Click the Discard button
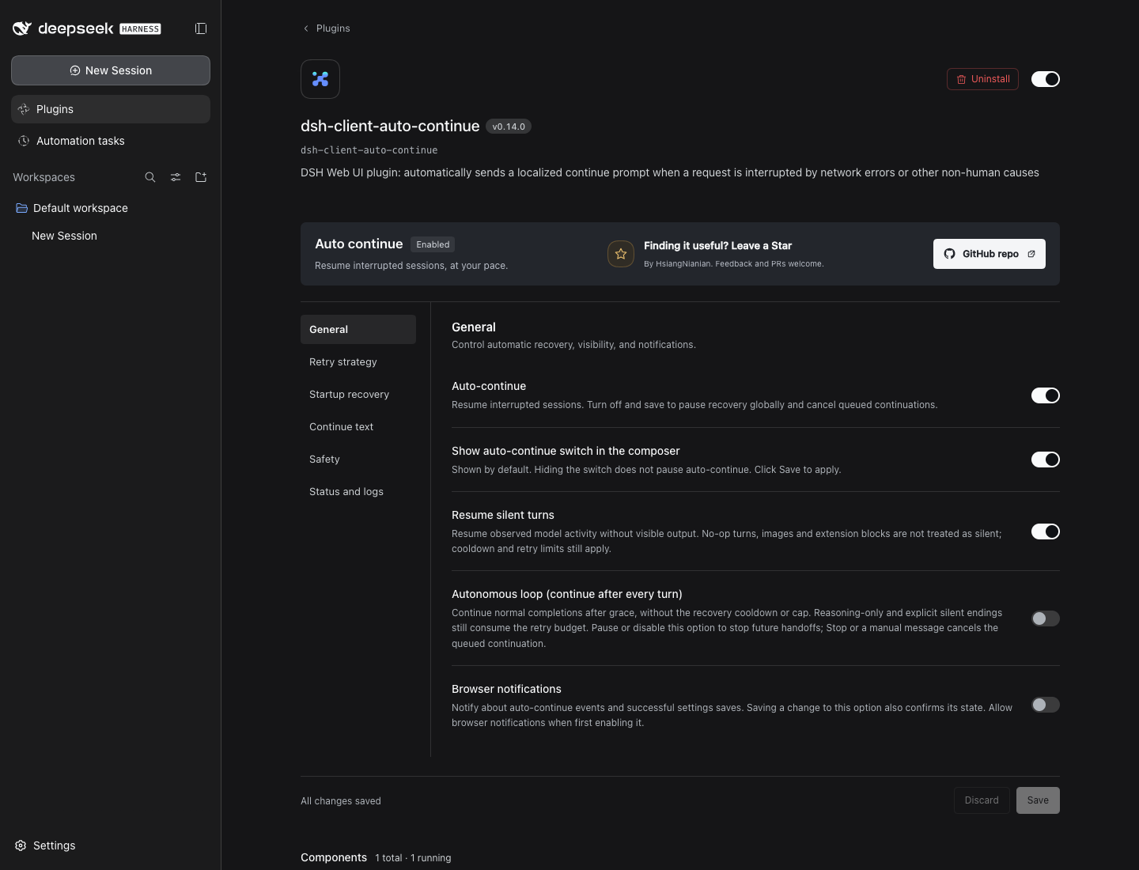1139x870 pixels. pyautogui.click(x=982, y=800)
